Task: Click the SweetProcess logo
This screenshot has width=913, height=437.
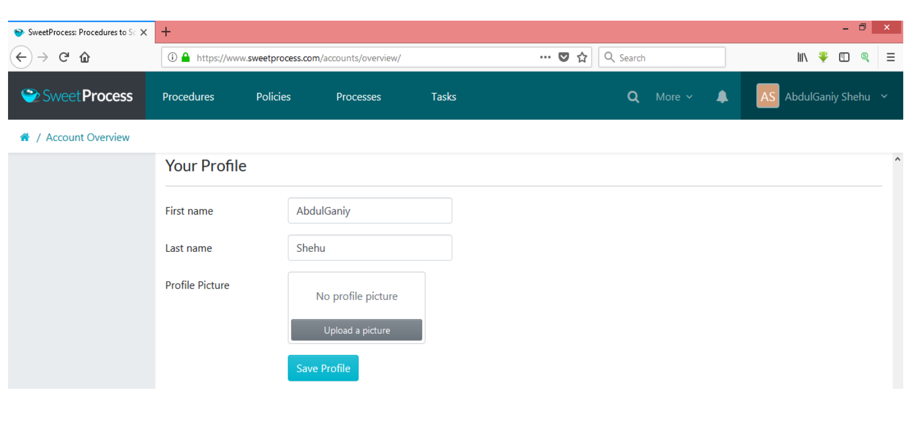Action: point(77,96)
